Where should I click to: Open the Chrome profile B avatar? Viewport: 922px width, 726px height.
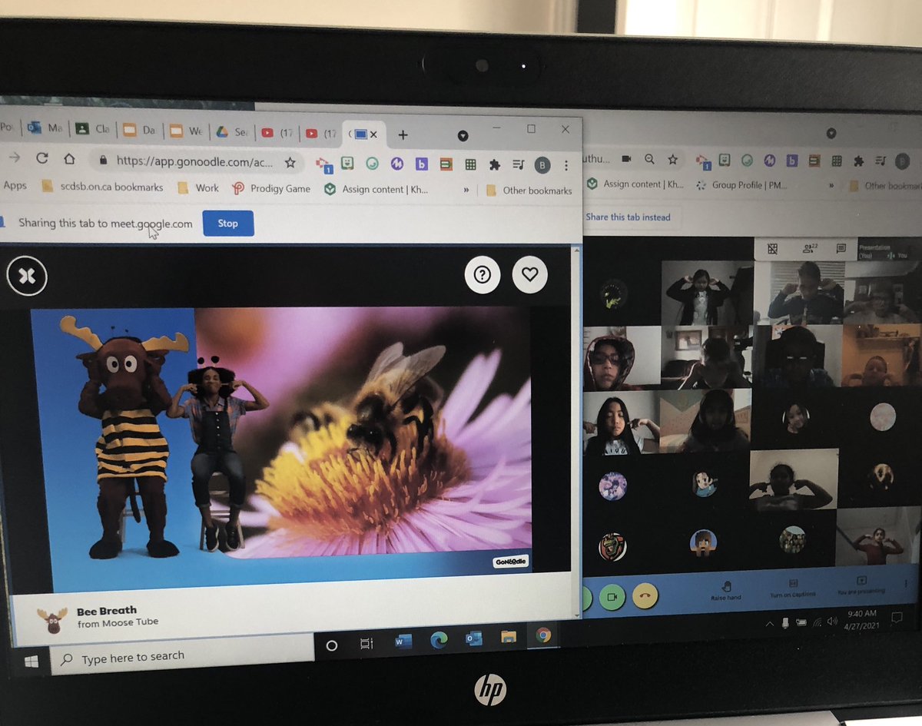[542, 165]
